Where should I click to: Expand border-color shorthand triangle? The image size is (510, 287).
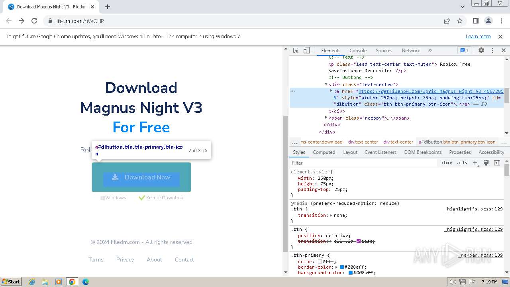(x=336, y=267)
